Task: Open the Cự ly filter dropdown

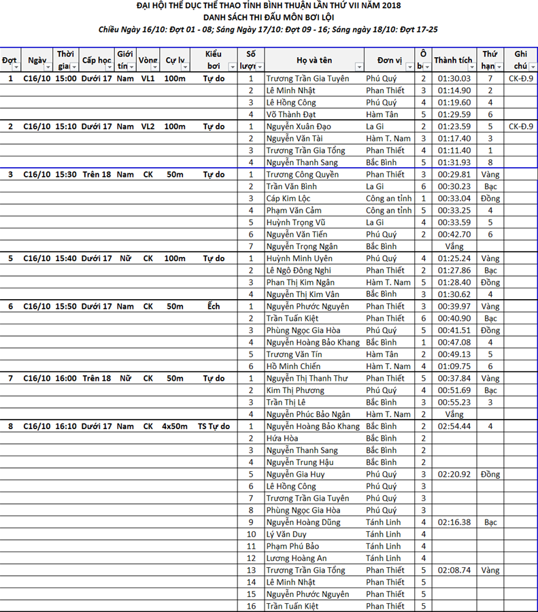Action: pos(186,67)
